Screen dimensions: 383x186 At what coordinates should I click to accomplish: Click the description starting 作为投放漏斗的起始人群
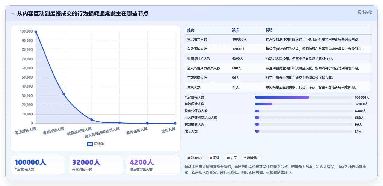click(x=313, y=39)
